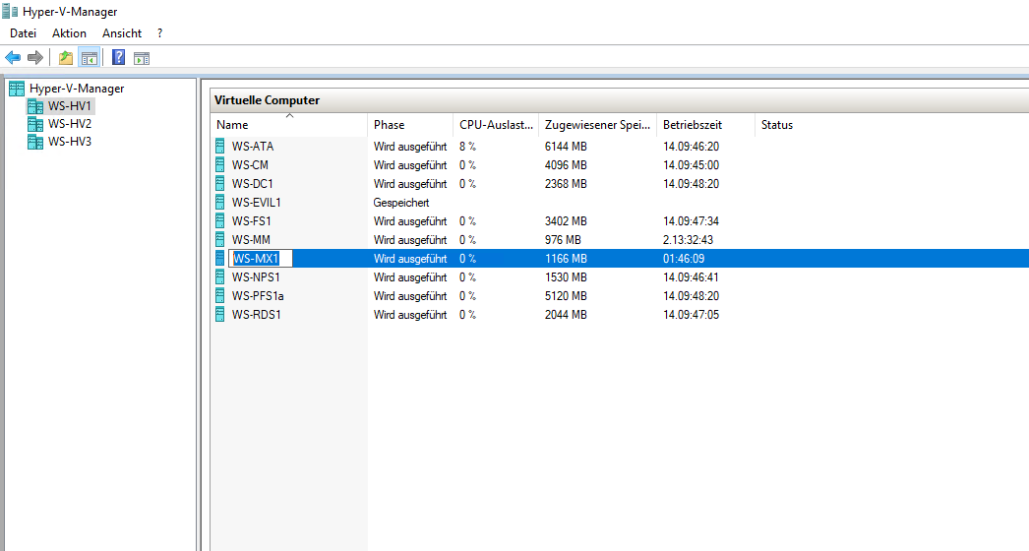Image resolution: width=1029 pixels, height=551 pixels.
Task: Click the Virtuelle Computer panel heading
Action: [x=268, y=99]
